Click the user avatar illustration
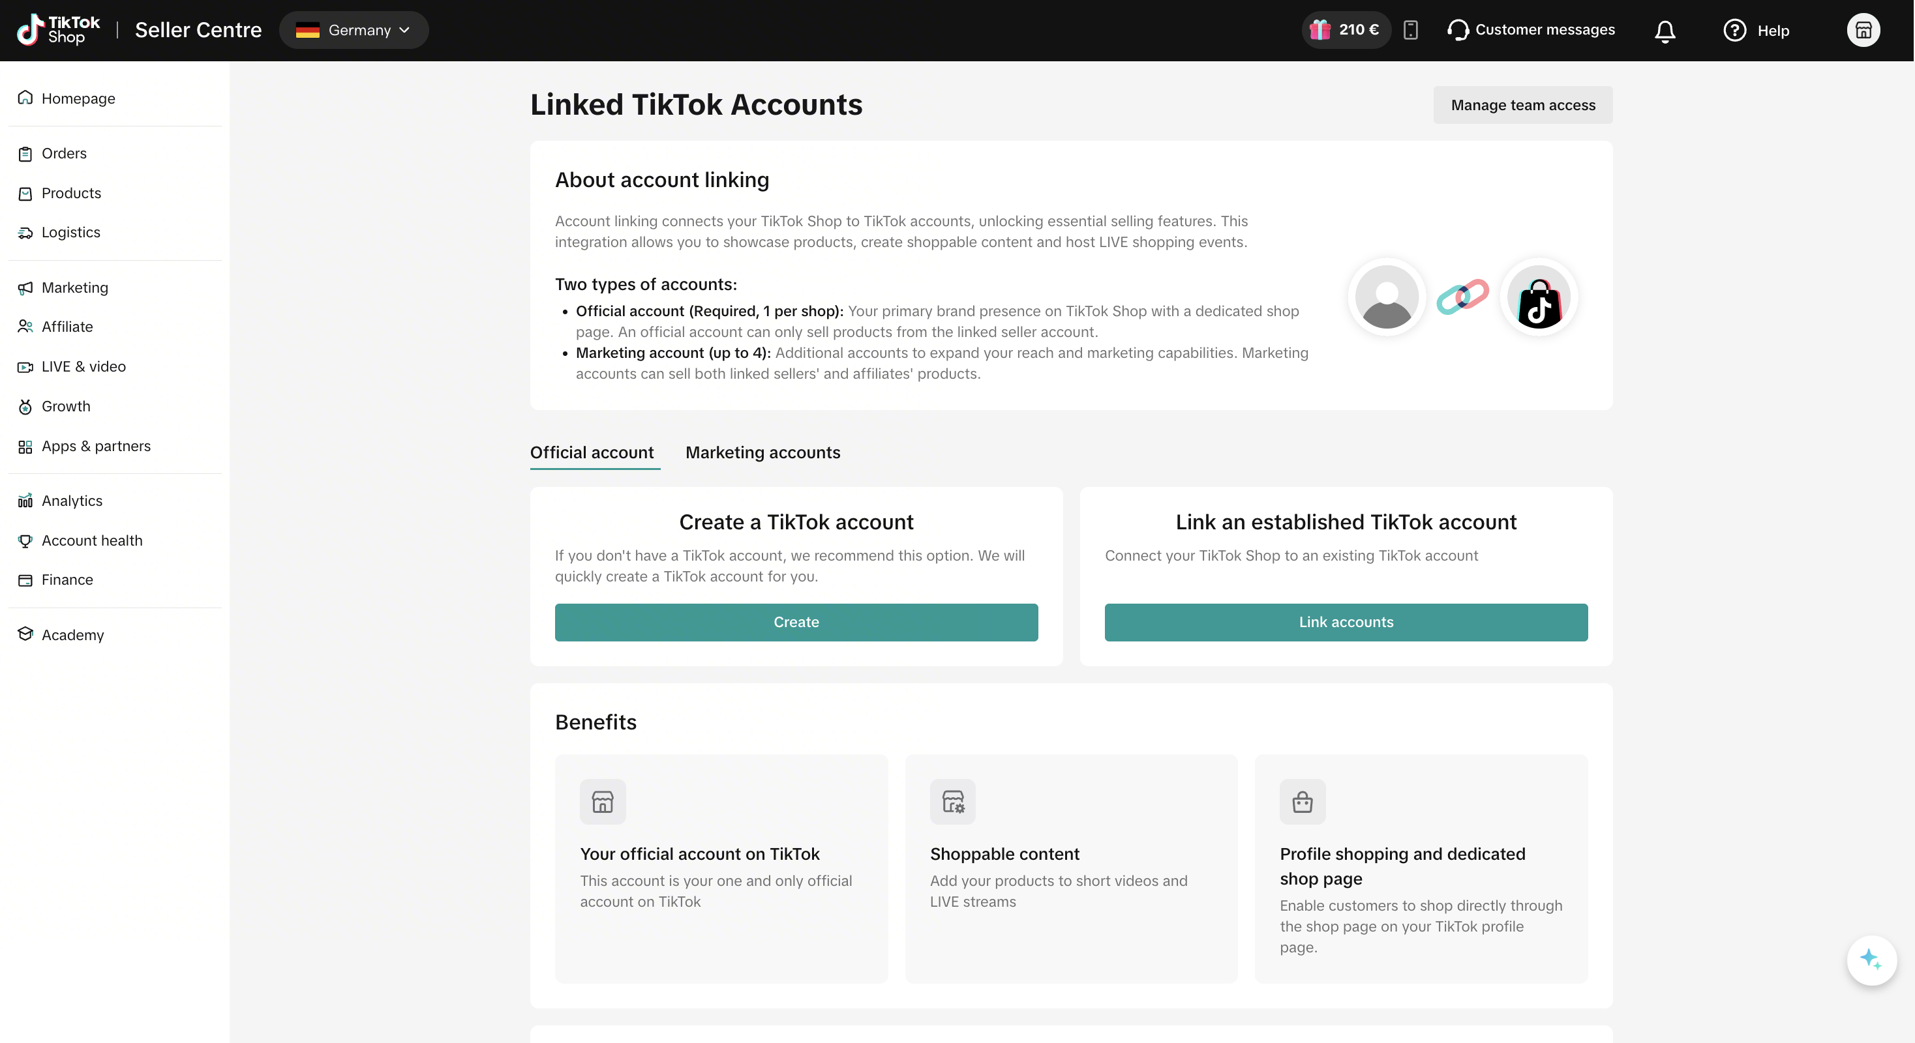Screen dimensions: 1915x1043 click(1387, 297)
